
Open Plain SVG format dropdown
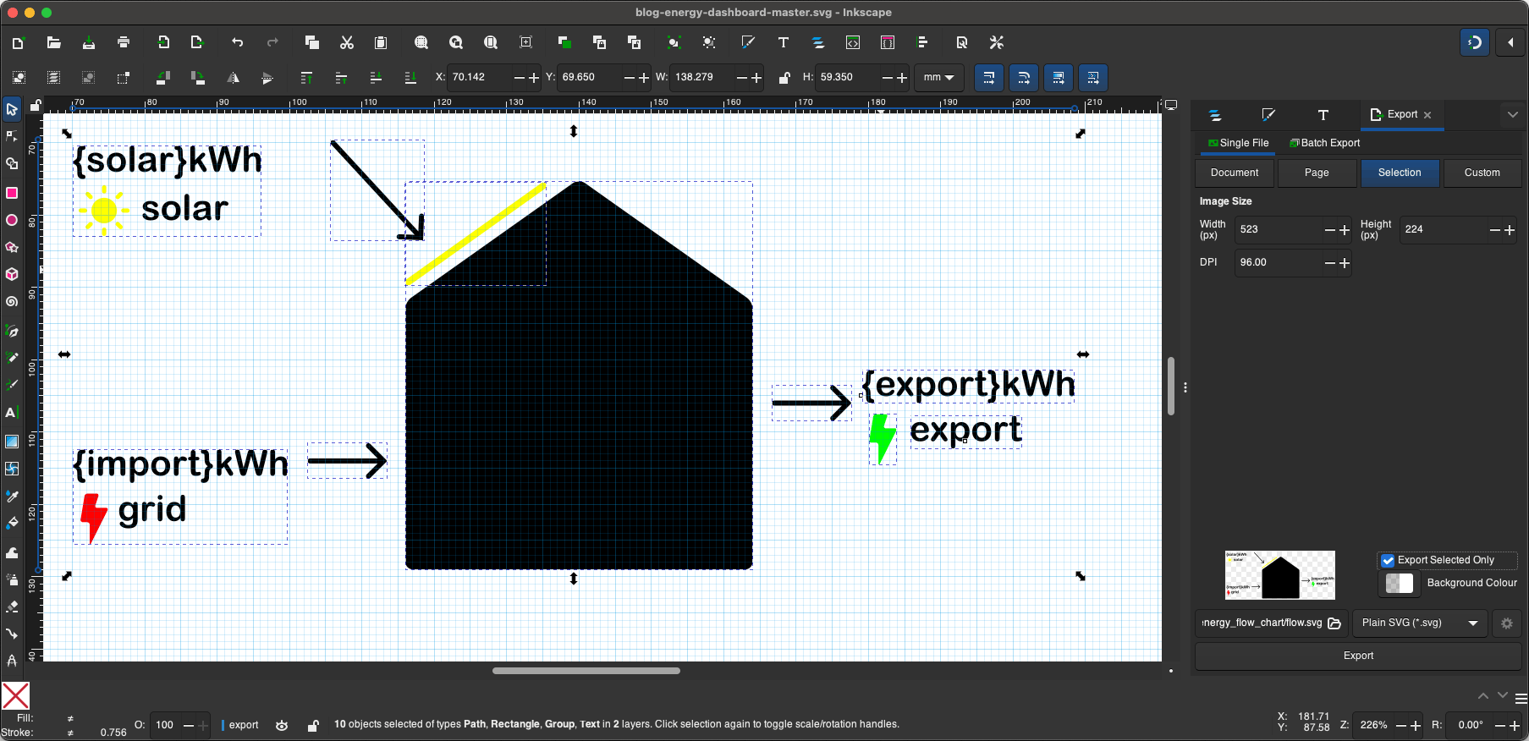click(1419, 623)
